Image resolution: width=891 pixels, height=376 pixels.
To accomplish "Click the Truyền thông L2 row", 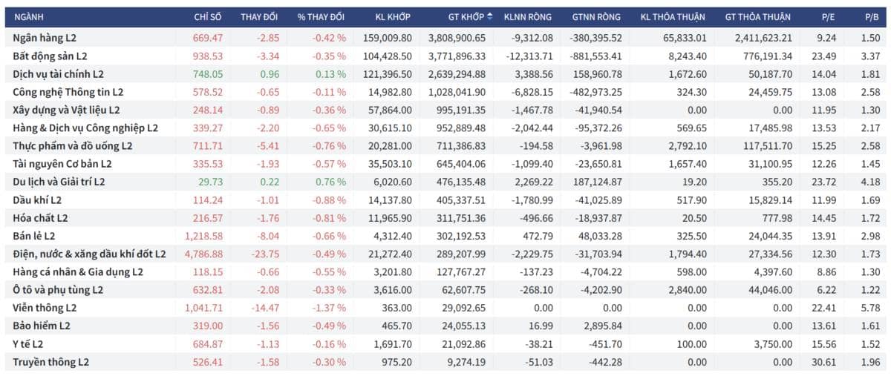I will (x=446, y=362).
